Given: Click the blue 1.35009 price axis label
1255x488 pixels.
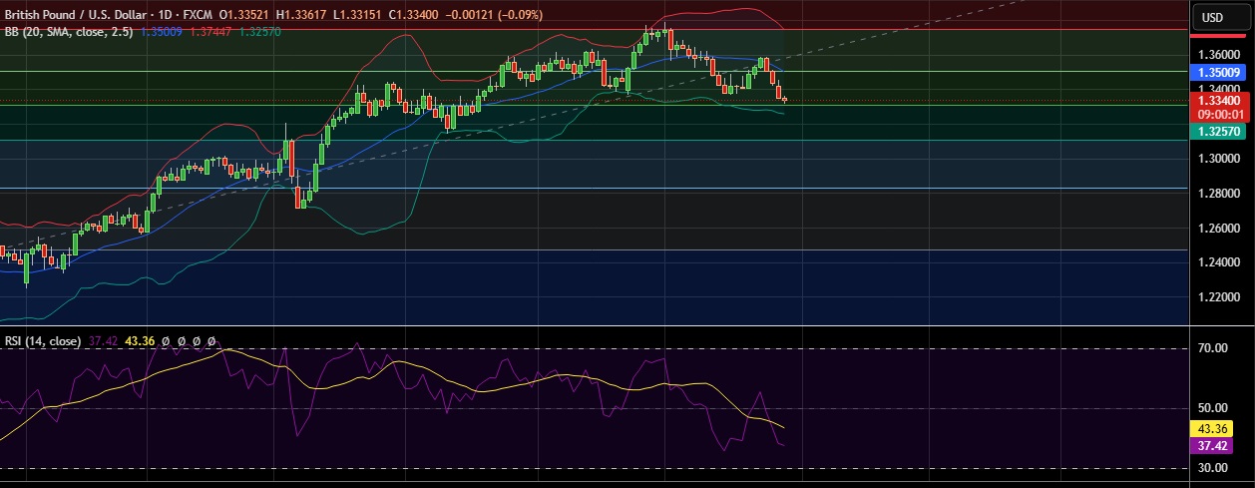Looking at the screenshot, I should 1219,72.
